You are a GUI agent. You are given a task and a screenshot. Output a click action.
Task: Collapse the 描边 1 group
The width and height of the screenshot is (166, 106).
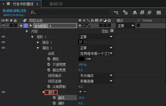tap(38, 48)
